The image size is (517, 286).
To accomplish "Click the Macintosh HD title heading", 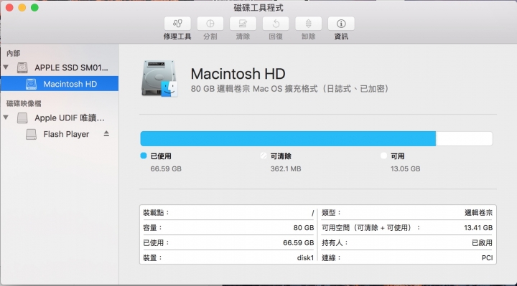I will click(x=238, y=74).
